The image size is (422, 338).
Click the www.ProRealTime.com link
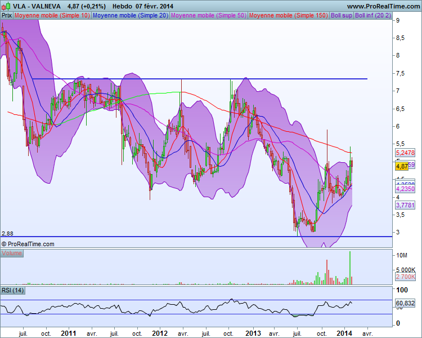(384, 6)
